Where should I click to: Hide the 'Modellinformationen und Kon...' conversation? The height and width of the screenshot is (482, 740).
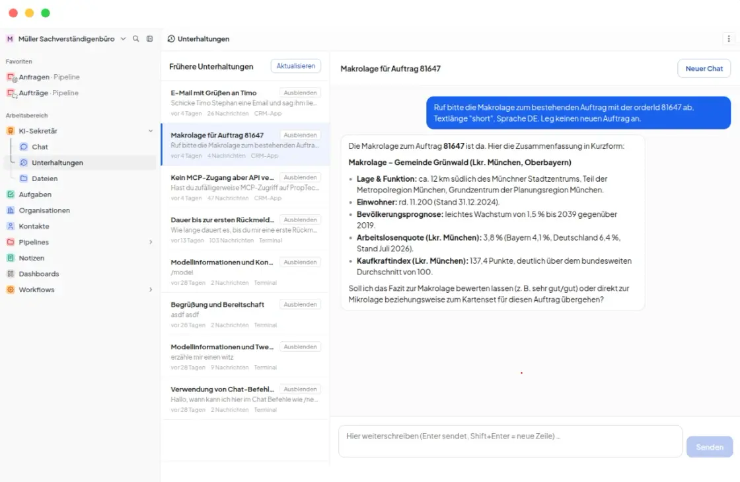pyautogui.click(x=300, y=262)
